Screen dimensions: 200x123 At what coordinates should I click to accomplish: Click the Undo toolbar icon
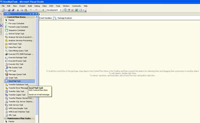(x=30, y=10)
